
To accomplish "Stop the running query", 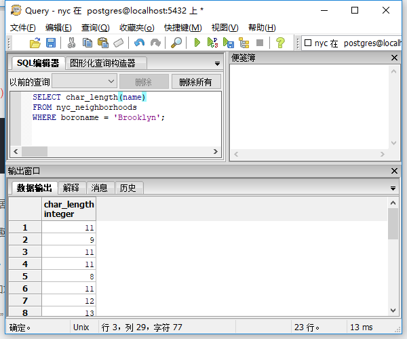I will 260,43.
